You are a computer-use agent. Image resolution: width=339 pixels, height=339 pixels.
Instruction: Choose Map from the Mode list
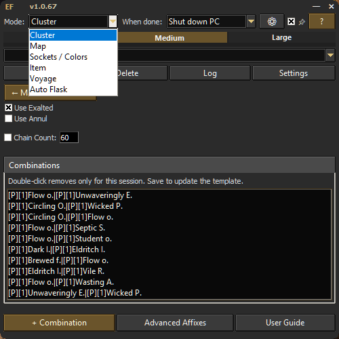pos(73,46)
